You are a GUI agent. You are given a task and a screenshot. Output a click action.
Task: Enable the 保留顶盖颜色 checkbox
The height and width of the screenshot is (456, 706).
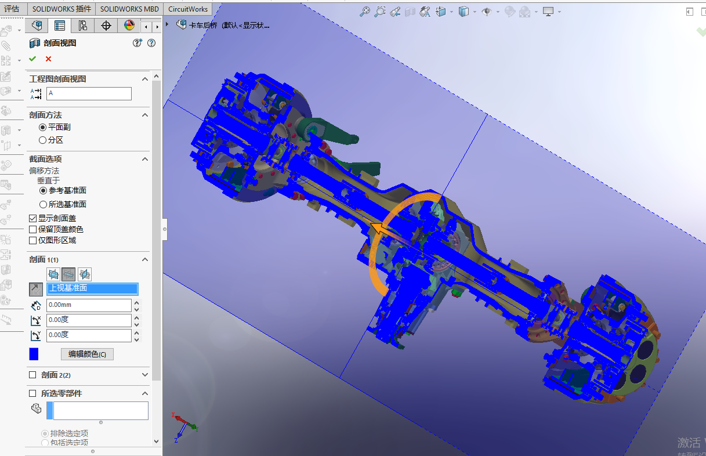(x=33, y=229)
